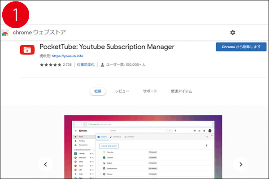Open the 仕事効率化 category link
Screen dimensions: 269x179
pos(86,64)
